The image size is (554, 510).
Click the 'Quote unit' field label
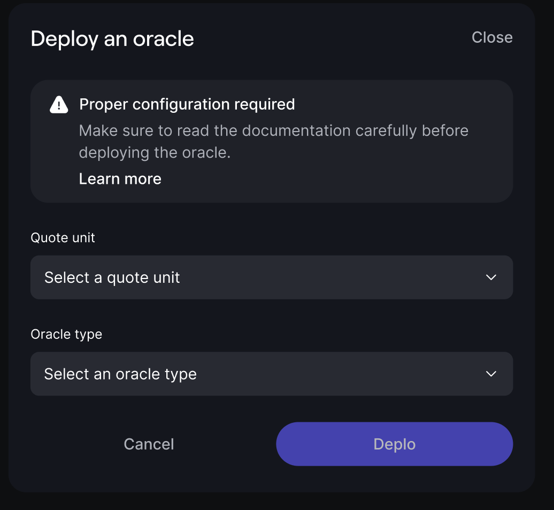click(63, 238)
